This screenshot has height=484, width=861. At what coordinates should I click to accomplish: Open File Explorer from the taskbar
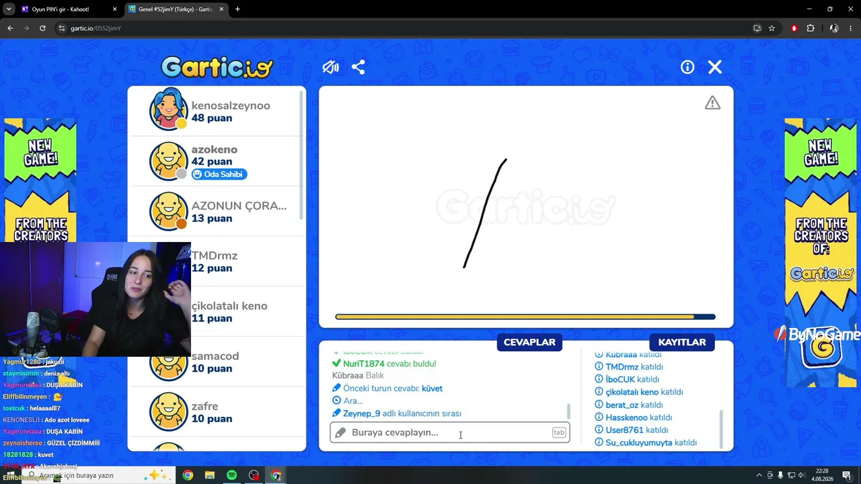(x=210, y=475)
